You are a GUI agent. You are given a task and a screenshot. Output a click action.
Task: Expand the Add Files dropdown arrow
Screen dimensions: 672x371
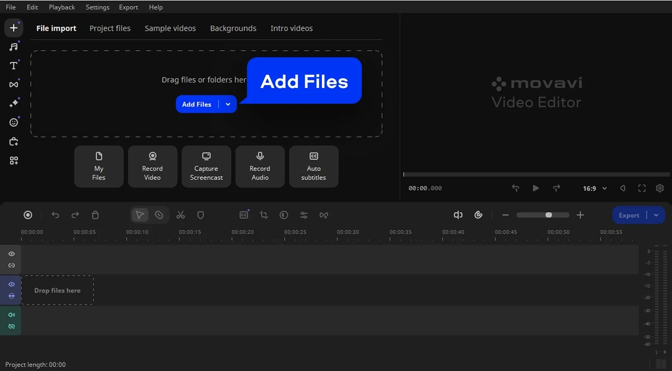pyautogui.click(x=228, y=104)
